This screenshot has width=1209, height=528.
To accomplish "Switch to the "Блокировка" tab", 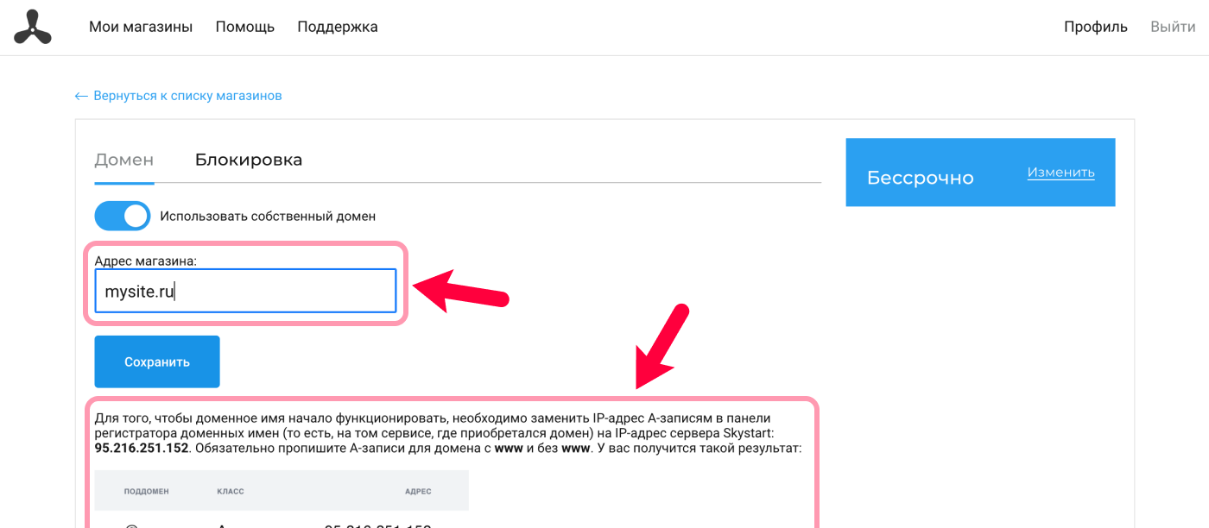I will tap(249, 160).
